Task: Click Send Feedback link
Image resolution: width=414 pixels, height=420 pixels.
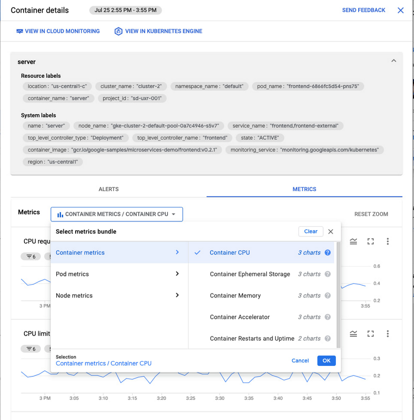Action: [363, 10]
